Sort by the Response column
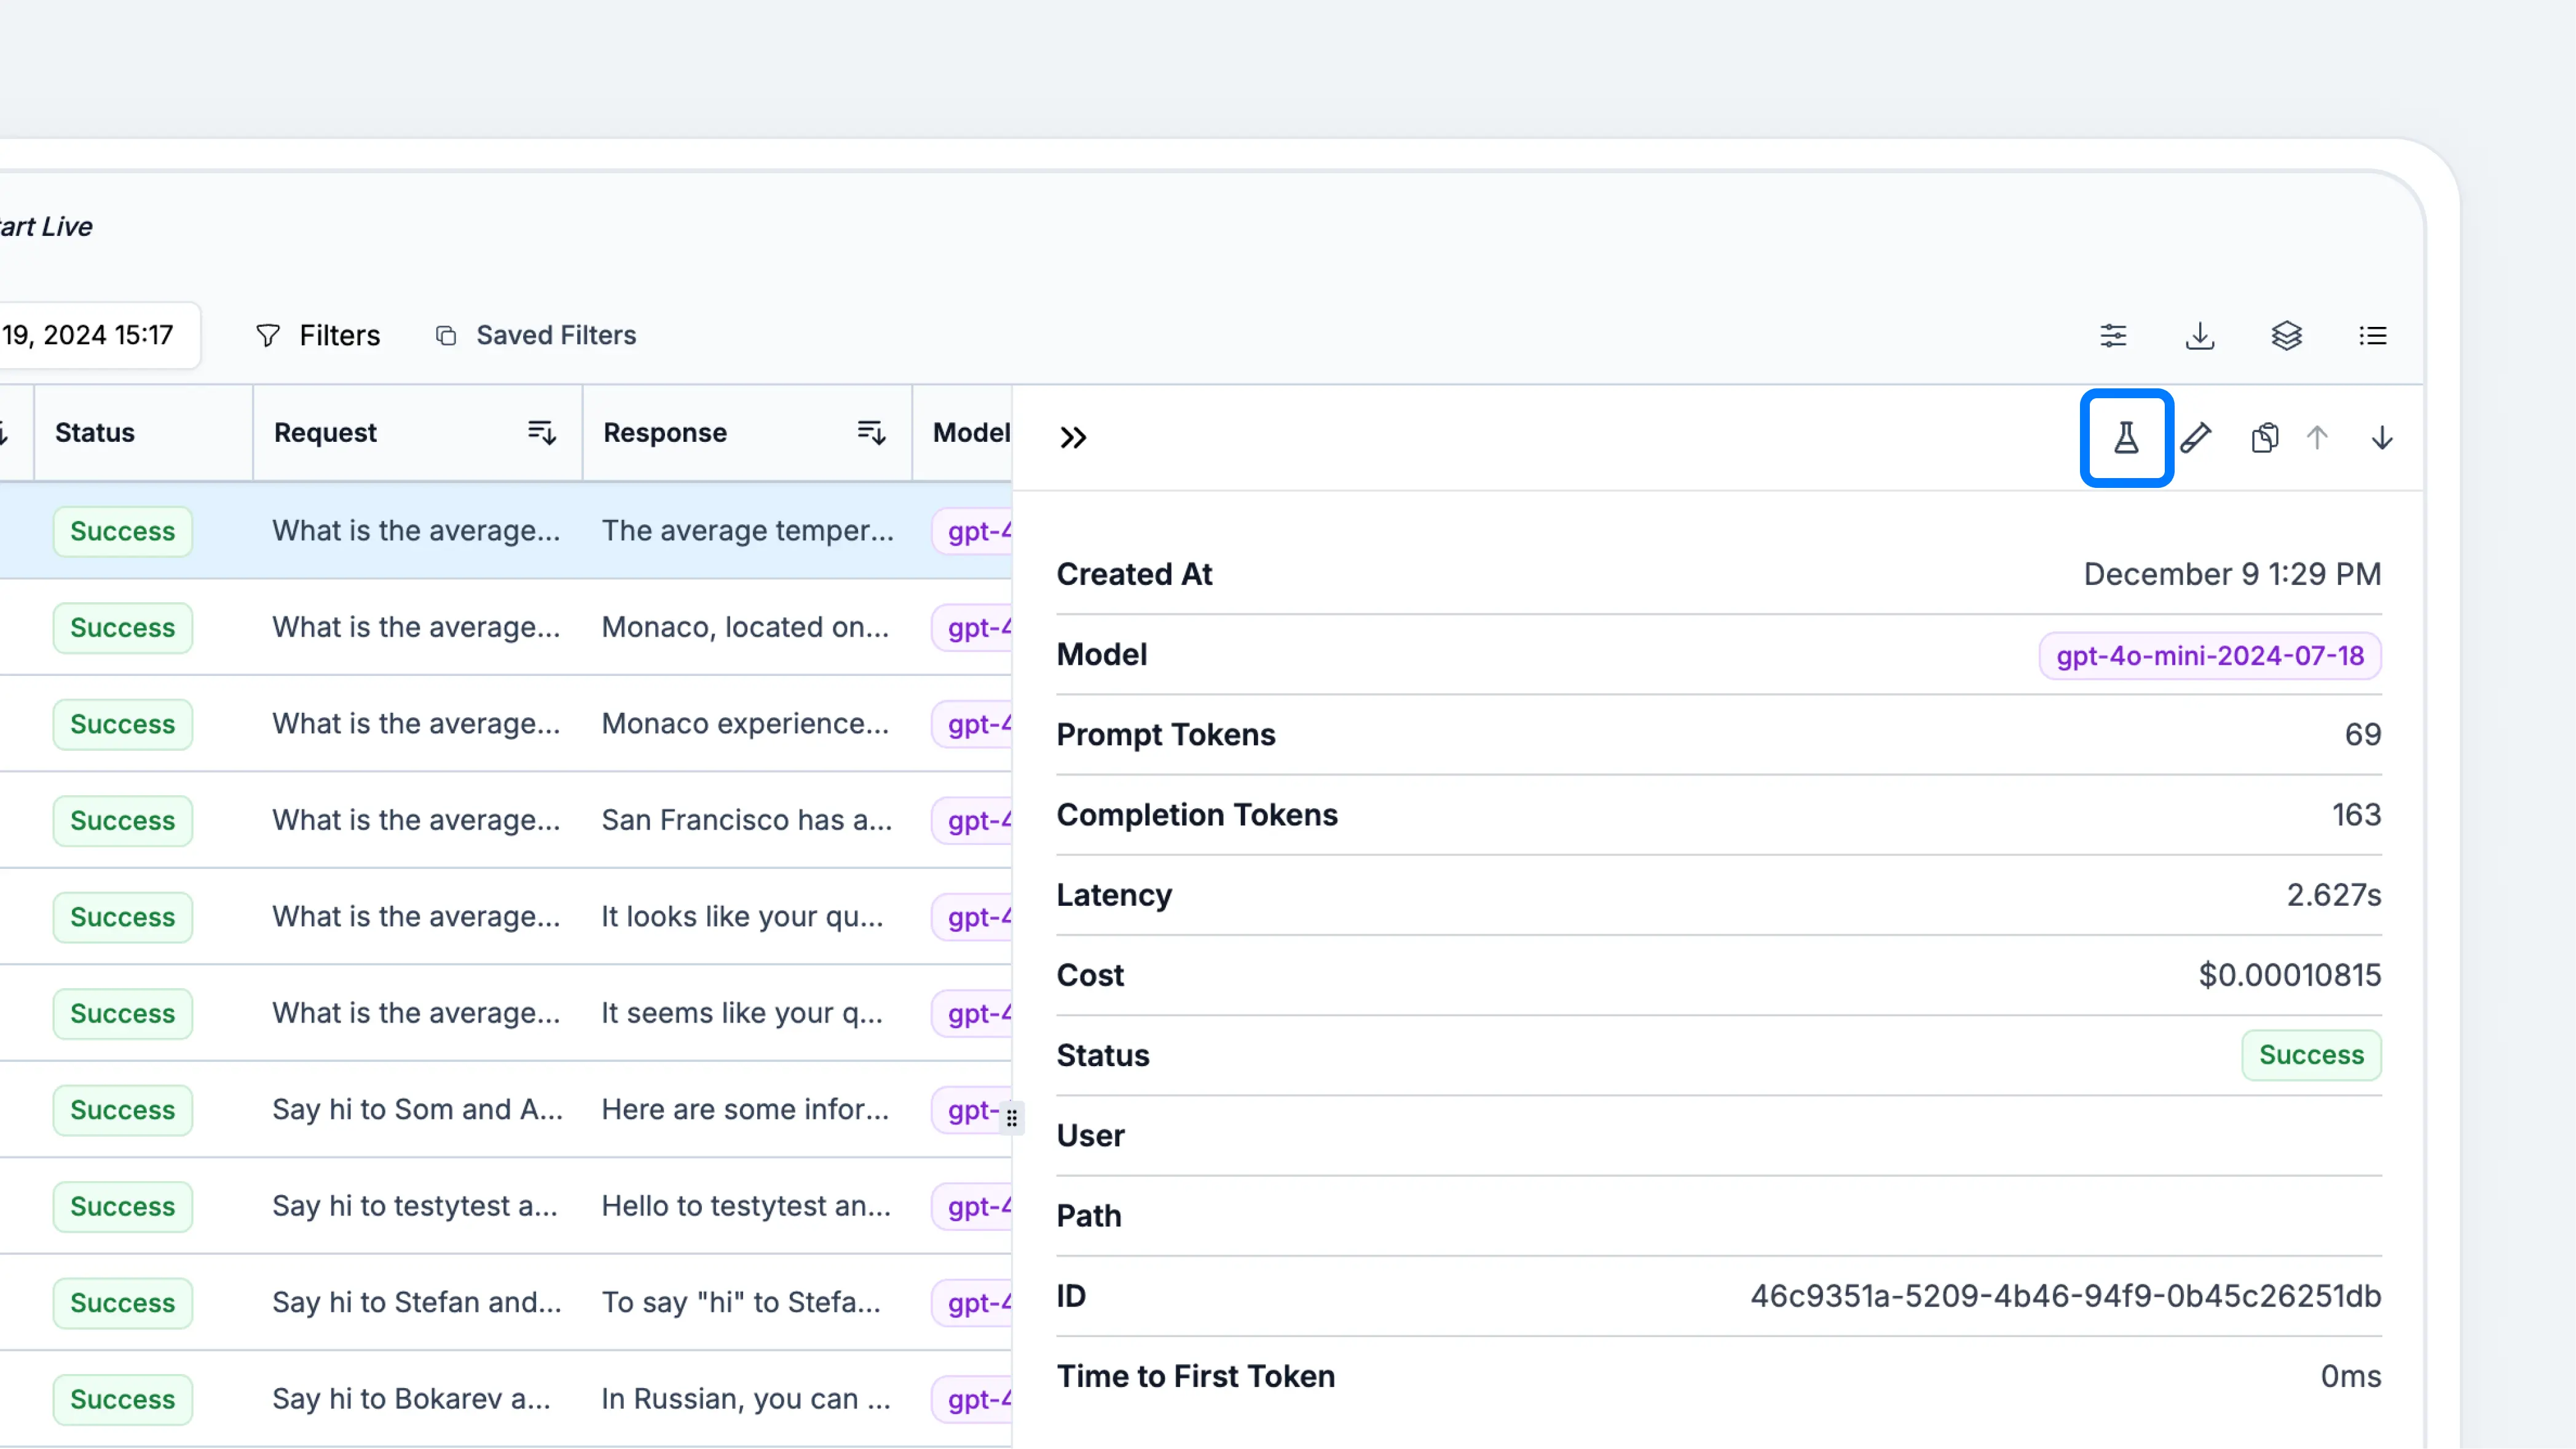This screenshot has width=2576, height=1449. 871,433
